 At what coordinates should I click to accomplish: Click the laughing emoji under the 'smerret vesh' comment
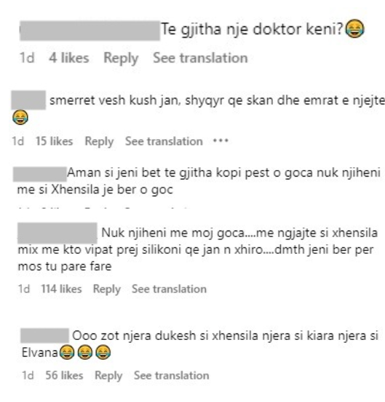20,117
